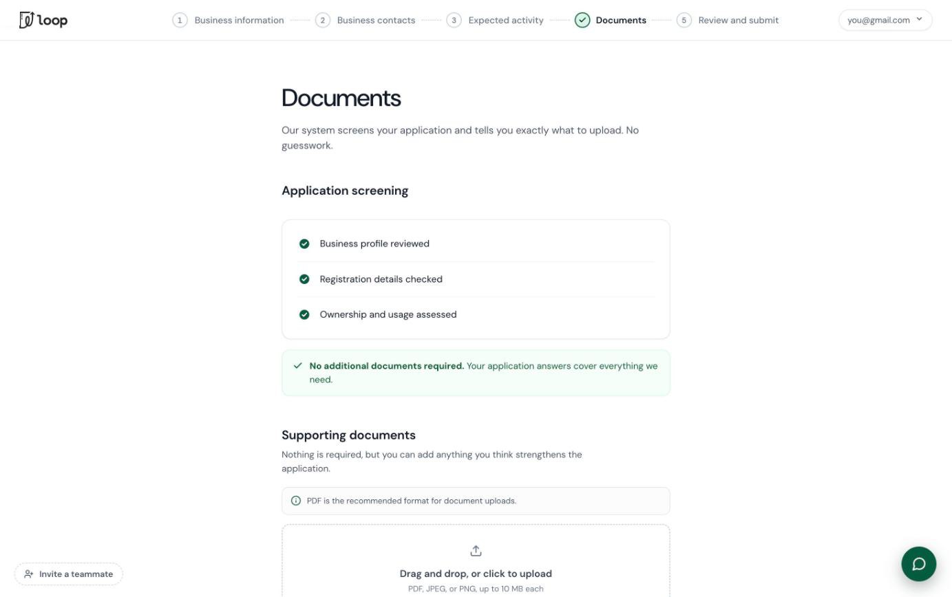Viewport: 952px width, 597px height.
Task: Open the you@gmail.com account dropdown
Action: (885, 20)
